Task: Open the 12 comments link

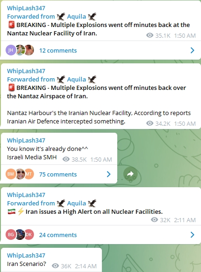Action: 58,50
